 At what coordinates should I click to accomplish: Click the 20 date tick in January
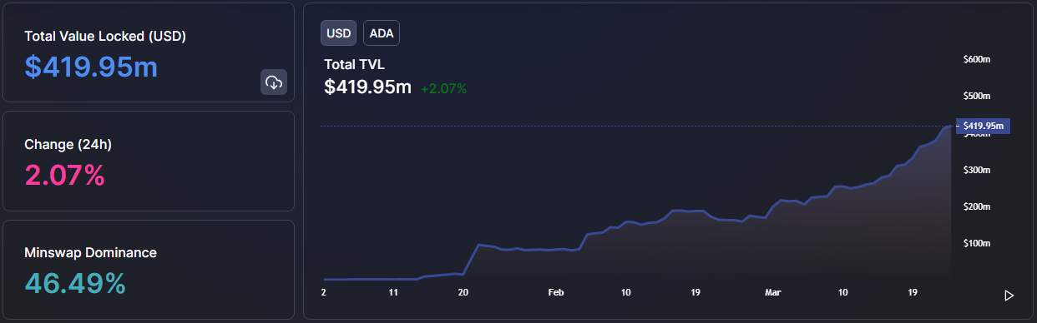[463, 293]
